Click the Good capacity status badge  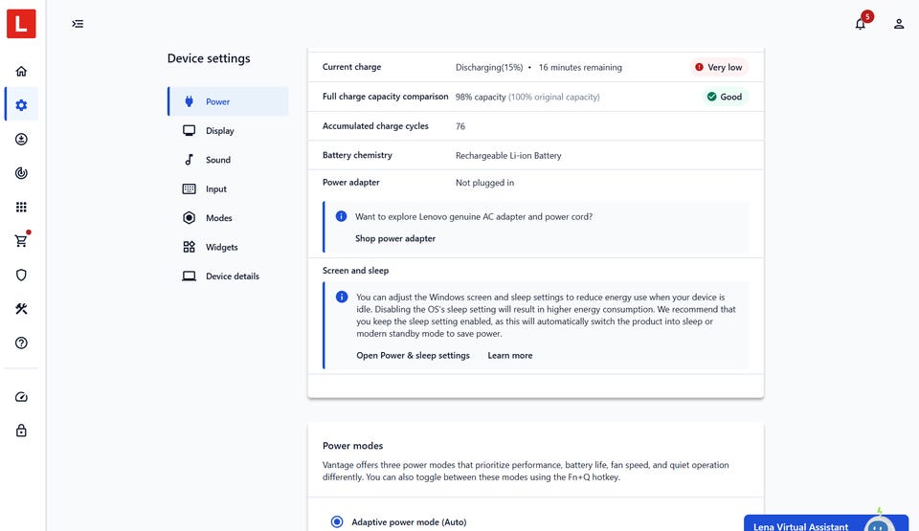(x=725, y=97)
